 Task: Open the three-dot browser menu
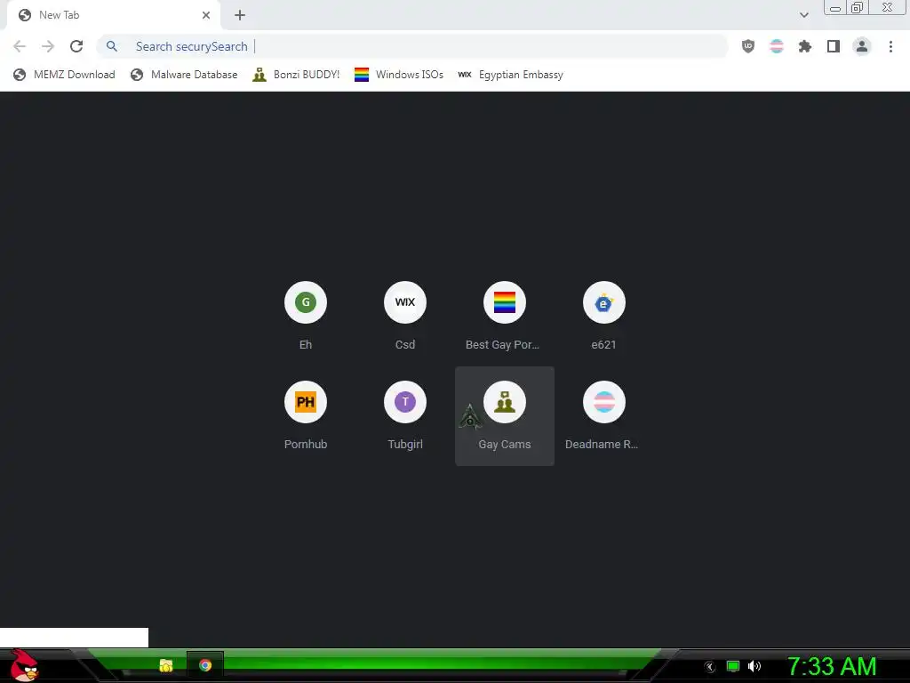[x=890, y=46]
